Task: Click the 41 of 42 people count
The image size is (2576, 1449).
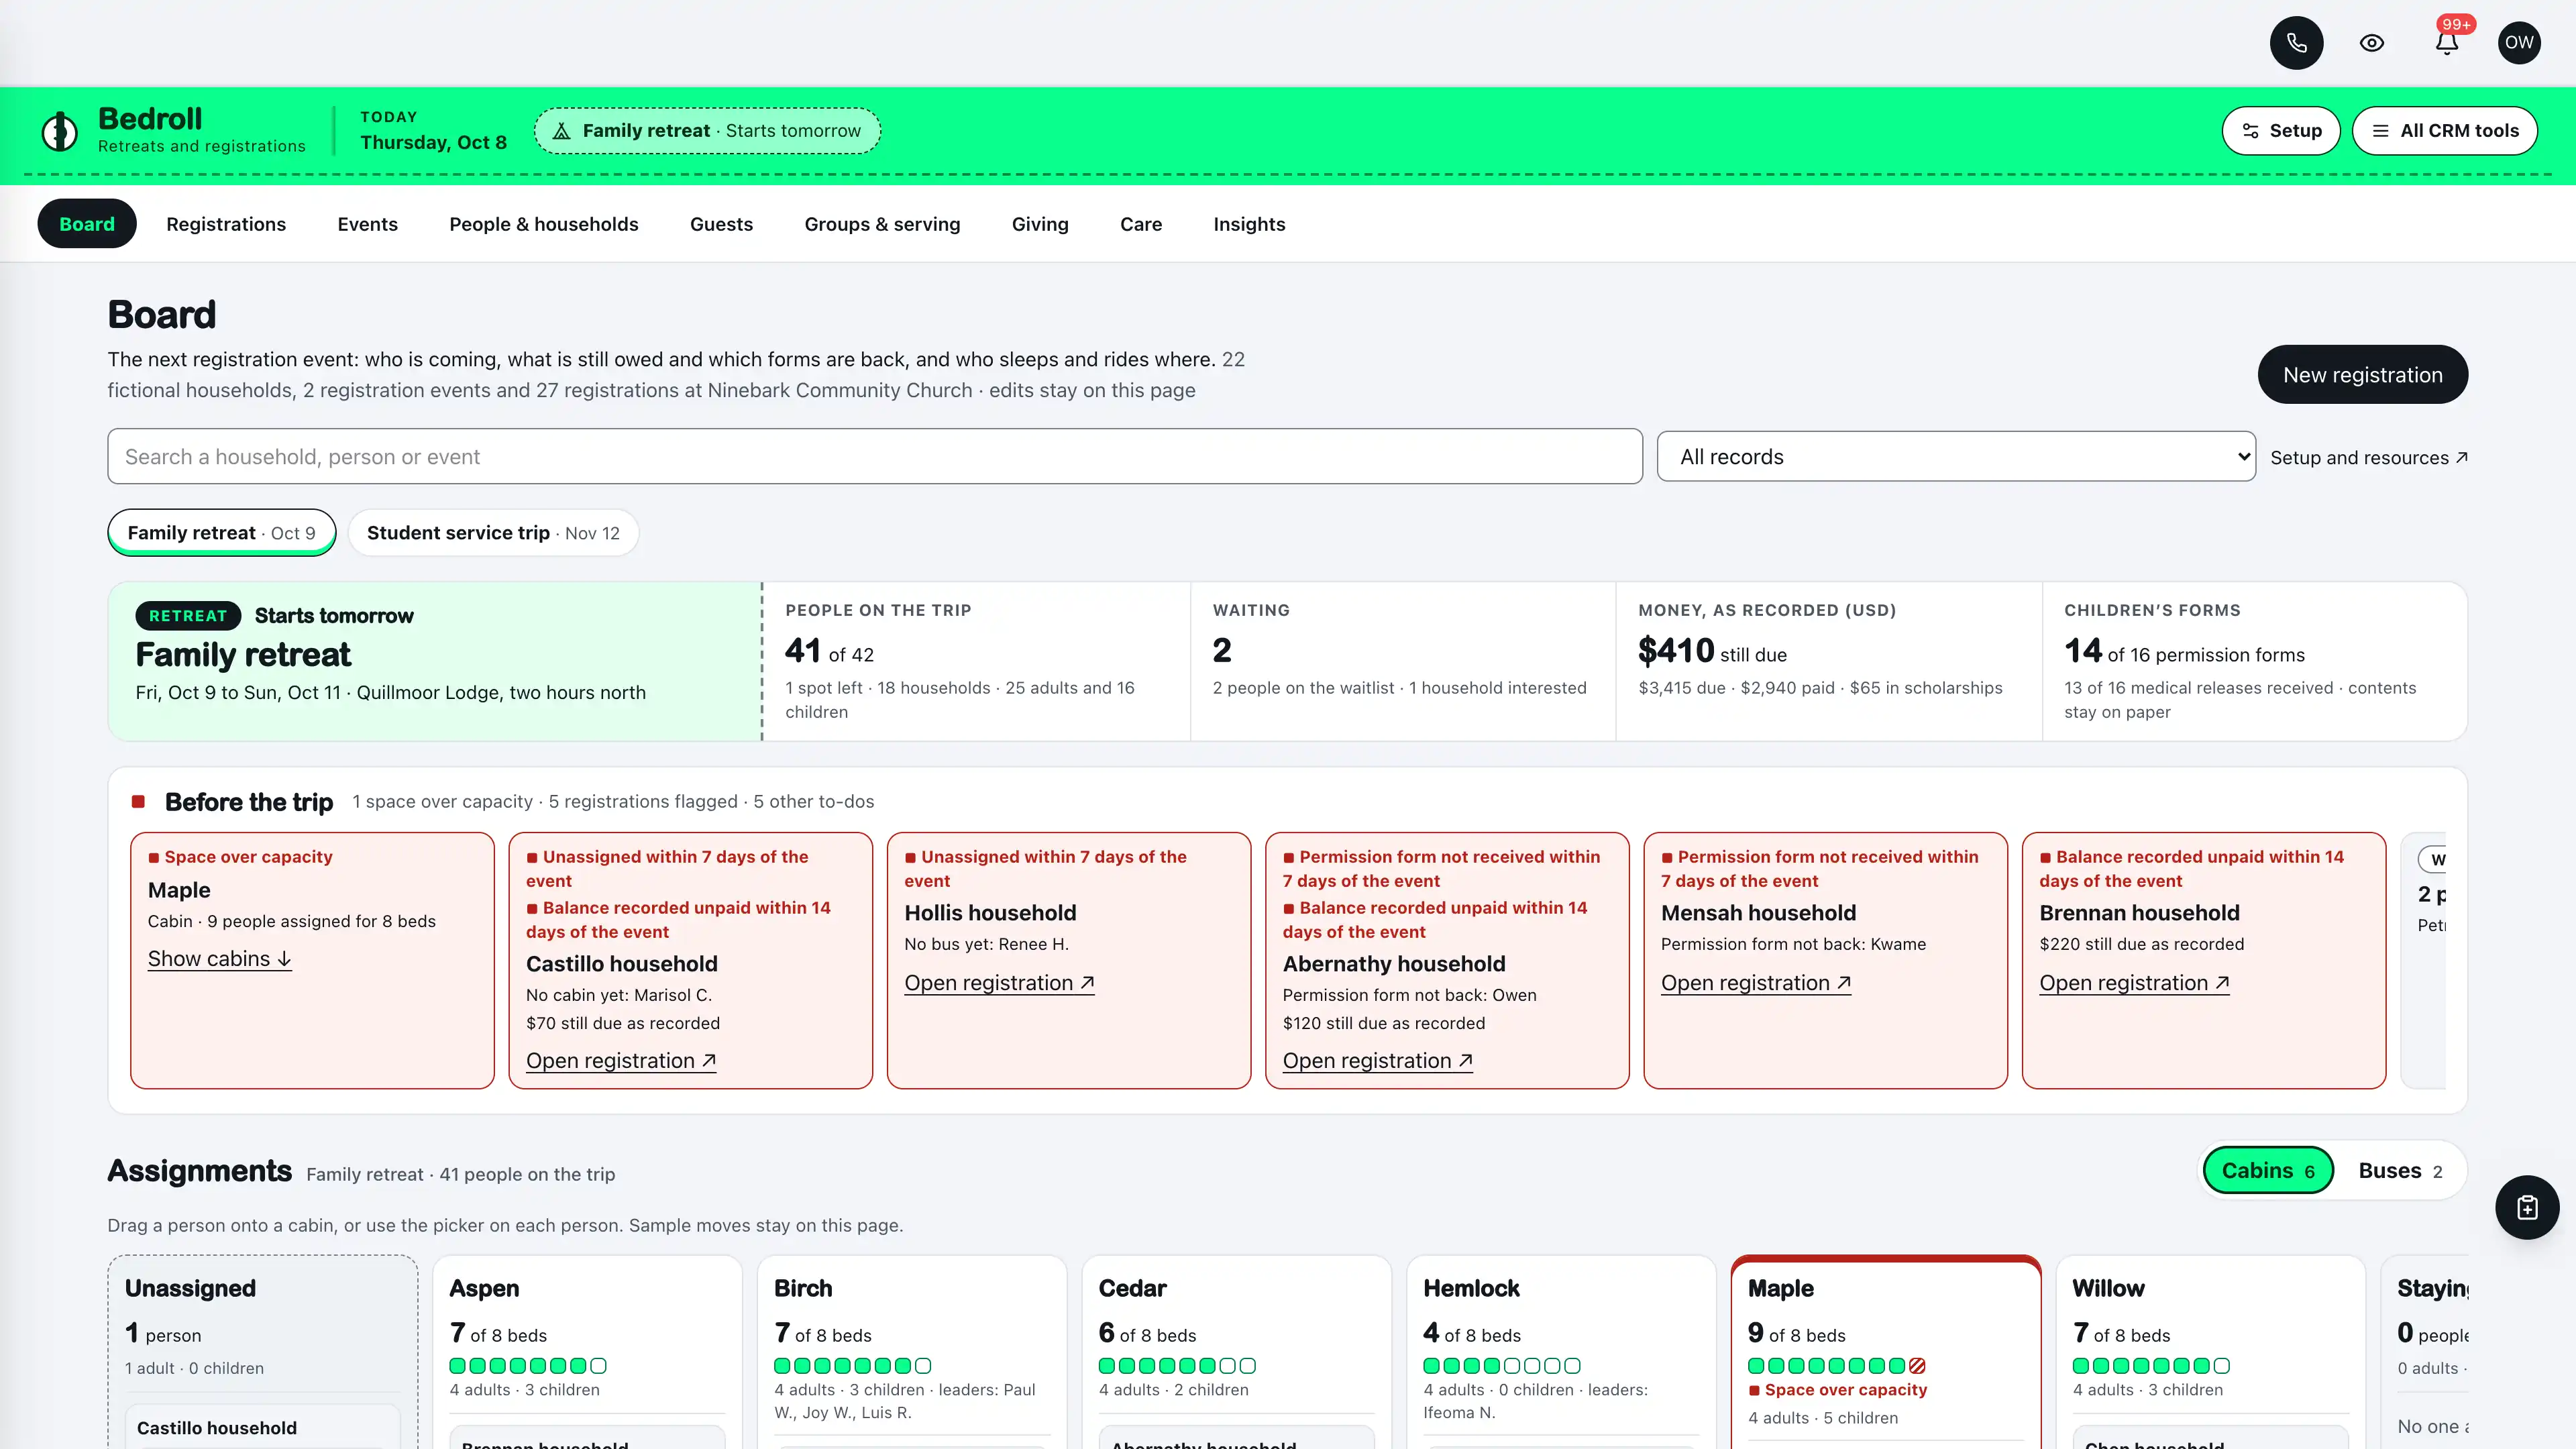Action: click(x=829, y=651)
